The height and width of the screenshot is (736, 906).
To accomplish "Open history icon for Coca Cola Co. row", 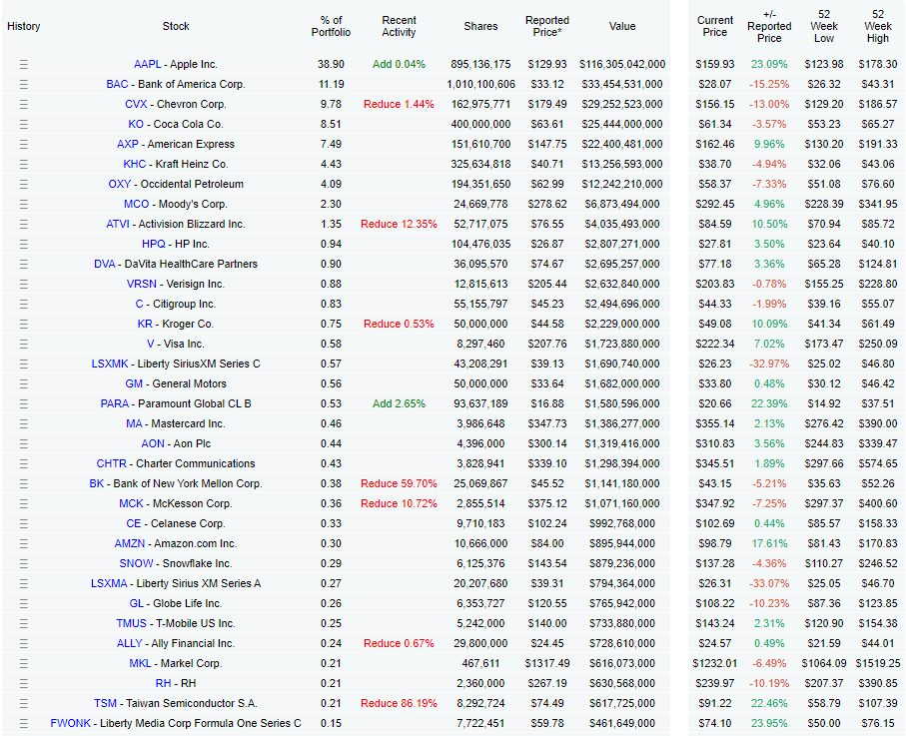I will click(24, 124).
